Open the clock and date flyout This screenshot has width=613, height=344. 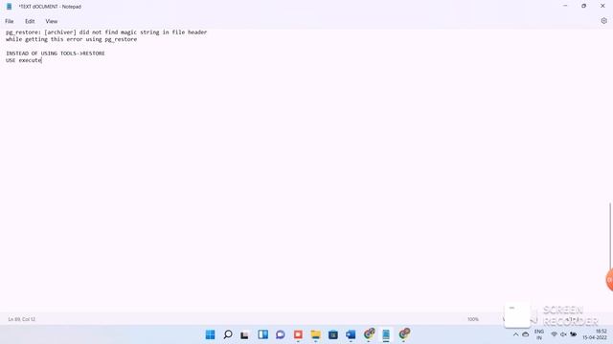point(595,334)
